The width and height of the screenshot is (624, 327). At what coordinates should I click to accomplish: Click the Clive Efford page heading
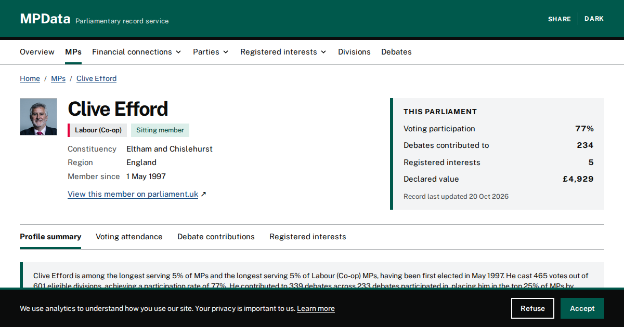pyautogui.click(x=118, y=109)
